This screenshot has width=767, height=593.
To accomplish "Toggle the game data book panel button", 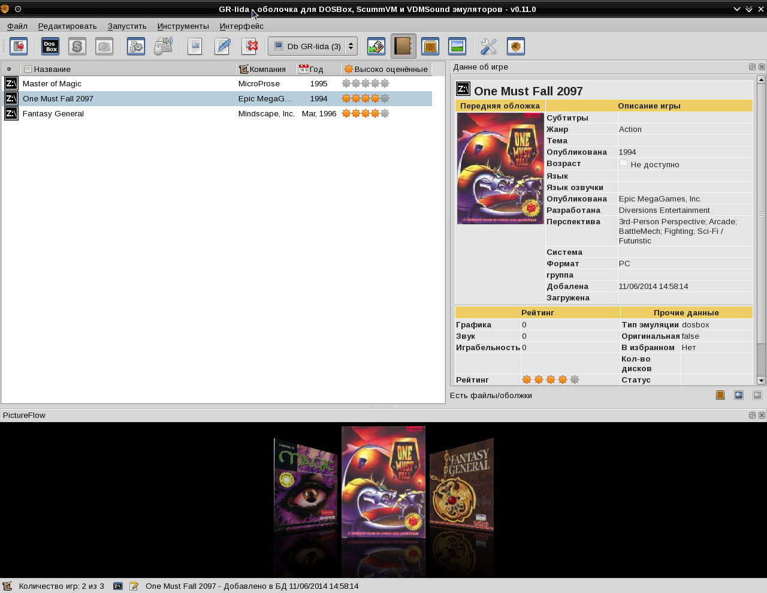I will click(403, 46).
